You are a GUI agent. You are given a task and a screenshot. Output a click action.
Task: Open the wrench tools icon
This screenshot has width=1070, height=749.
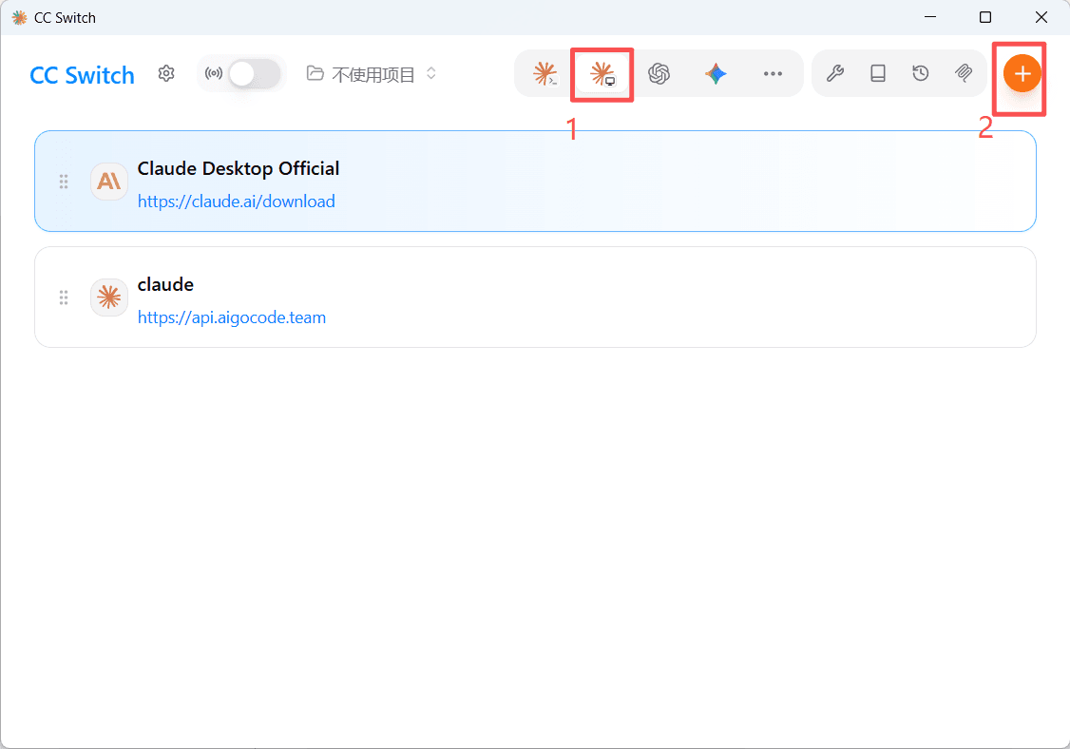tap(835, 73)
